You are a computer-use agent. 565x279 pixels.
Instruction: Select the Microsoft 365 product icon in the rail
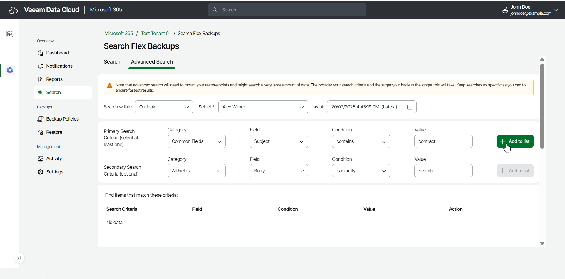tap(10, 70)
